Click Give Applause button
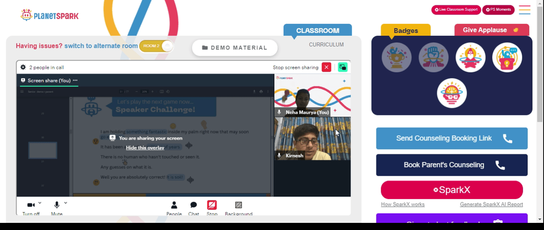Screen dimensions: 544x230 click(492, 30)
